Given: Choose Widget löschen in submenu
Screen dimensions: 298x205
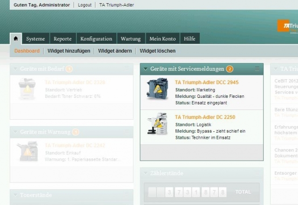Looking at the screenshot, I should pyautogui.click(x=157, y=51).
